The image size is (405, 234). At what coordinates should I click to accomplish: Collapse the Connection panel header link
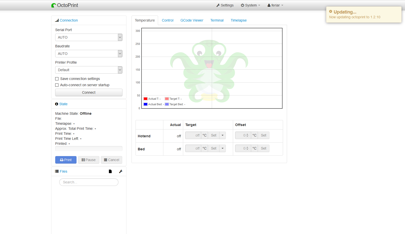69,20
